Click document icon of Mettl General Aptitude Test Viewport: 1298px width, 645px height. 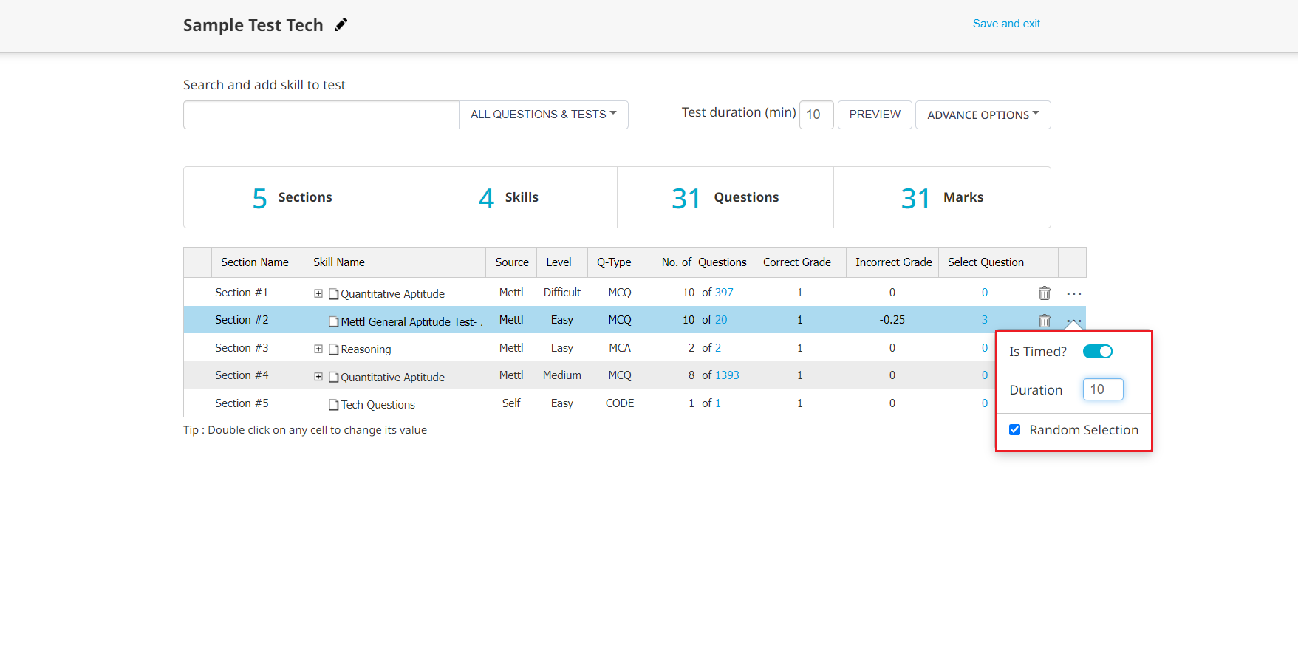tap(334, 322)
